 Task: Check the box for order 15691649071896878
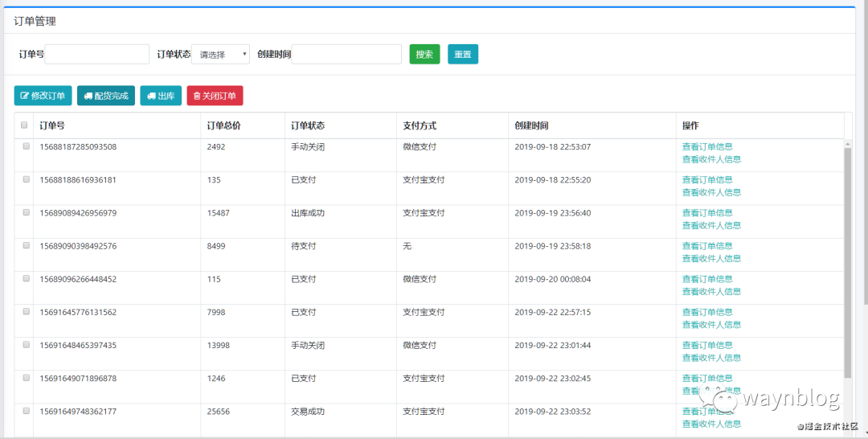[26, 378]
